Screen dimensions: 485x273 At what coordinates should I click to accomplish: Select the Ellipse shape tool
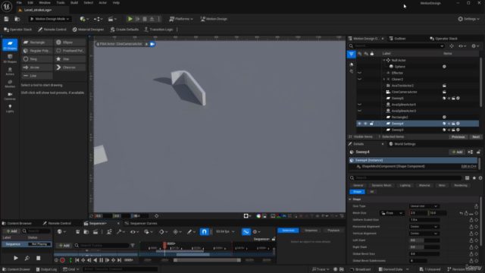pos(70,42)
